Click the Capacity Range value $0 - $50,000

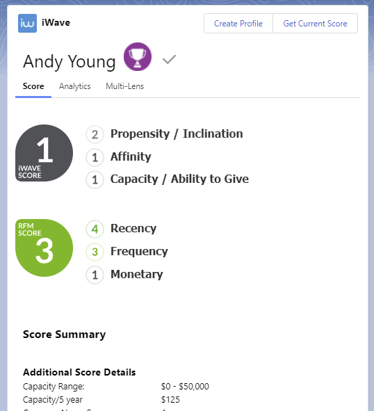point(185,387)
